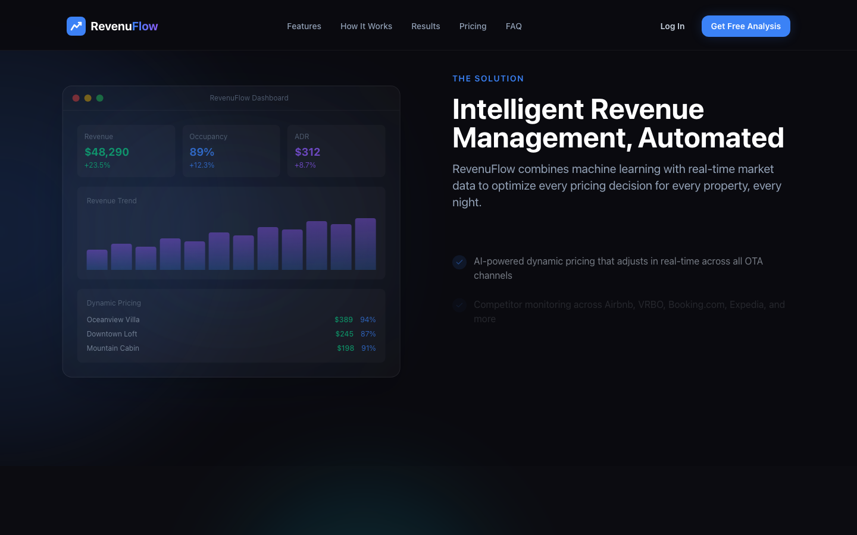Click the checkmark icon beside AI-powered dynamic pricing
Screen dimensions: 857x535
pyautogui.click(x=459, y=262)
